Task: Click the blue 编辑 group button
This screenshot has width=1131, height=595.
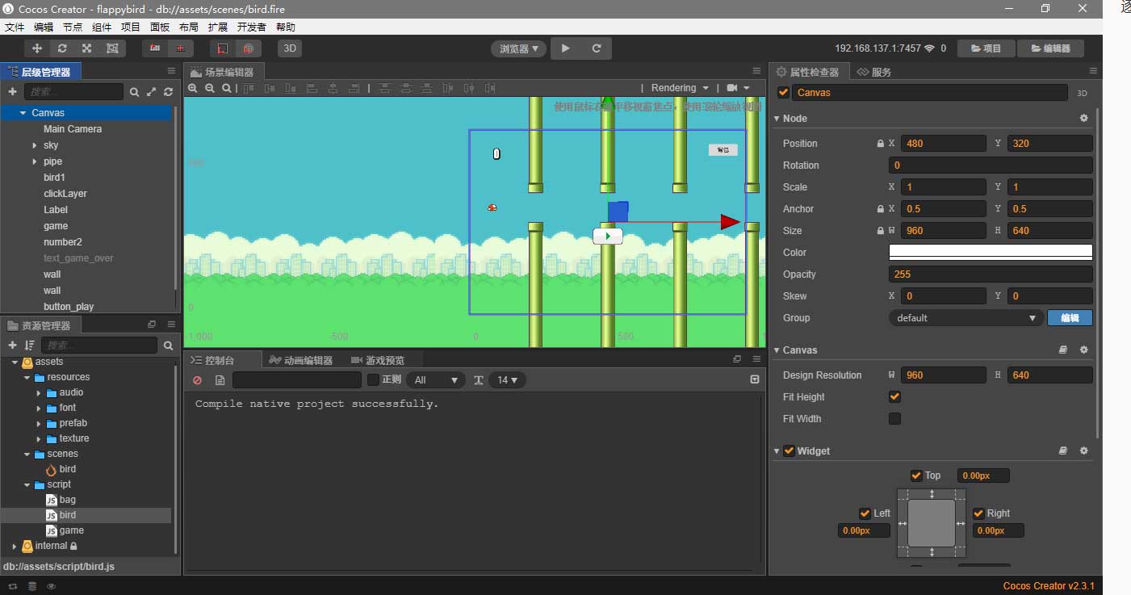Action: pos(1070,318)
